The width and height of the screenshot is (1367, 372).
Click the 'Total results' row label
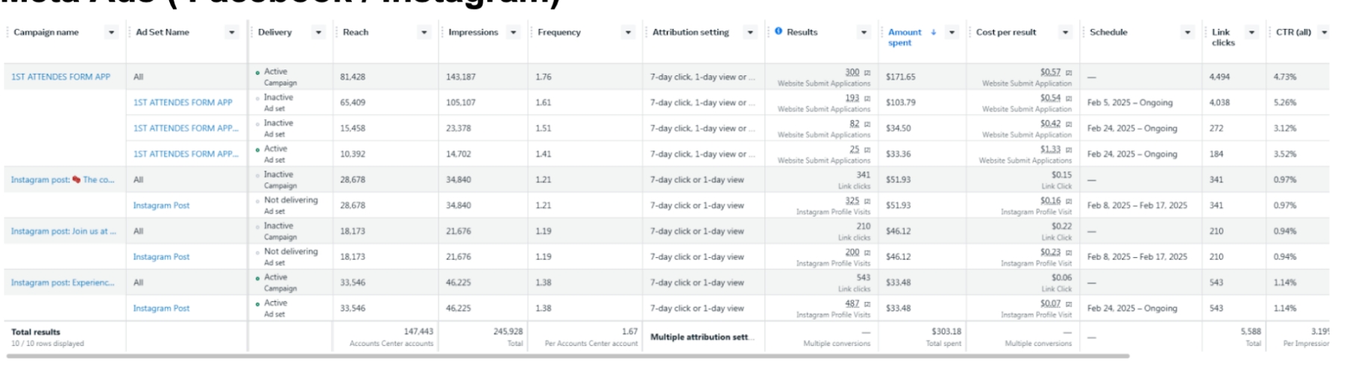click(36, 332)
